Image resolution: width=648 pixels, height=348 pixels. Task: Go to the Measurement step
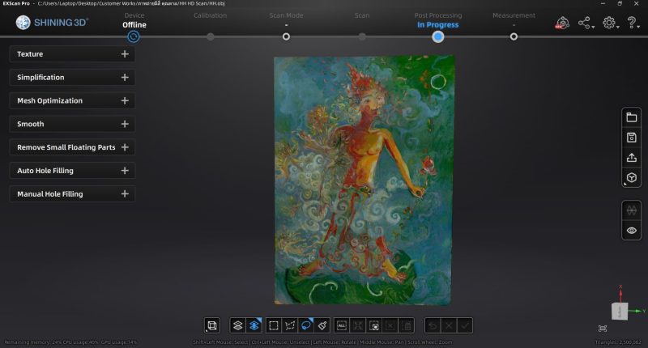(514, 15)
